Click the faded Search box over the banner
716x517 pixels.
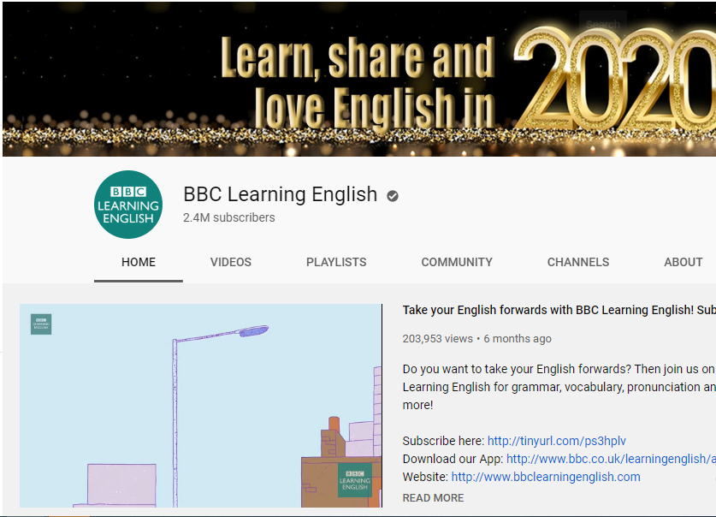[603, 25]
